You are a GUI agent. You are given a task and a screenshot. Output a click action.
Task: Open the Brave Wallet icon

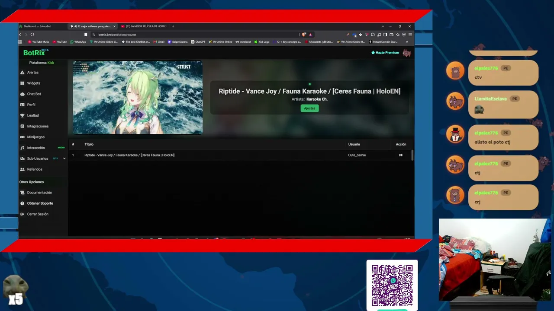click(x=391, y=35)
